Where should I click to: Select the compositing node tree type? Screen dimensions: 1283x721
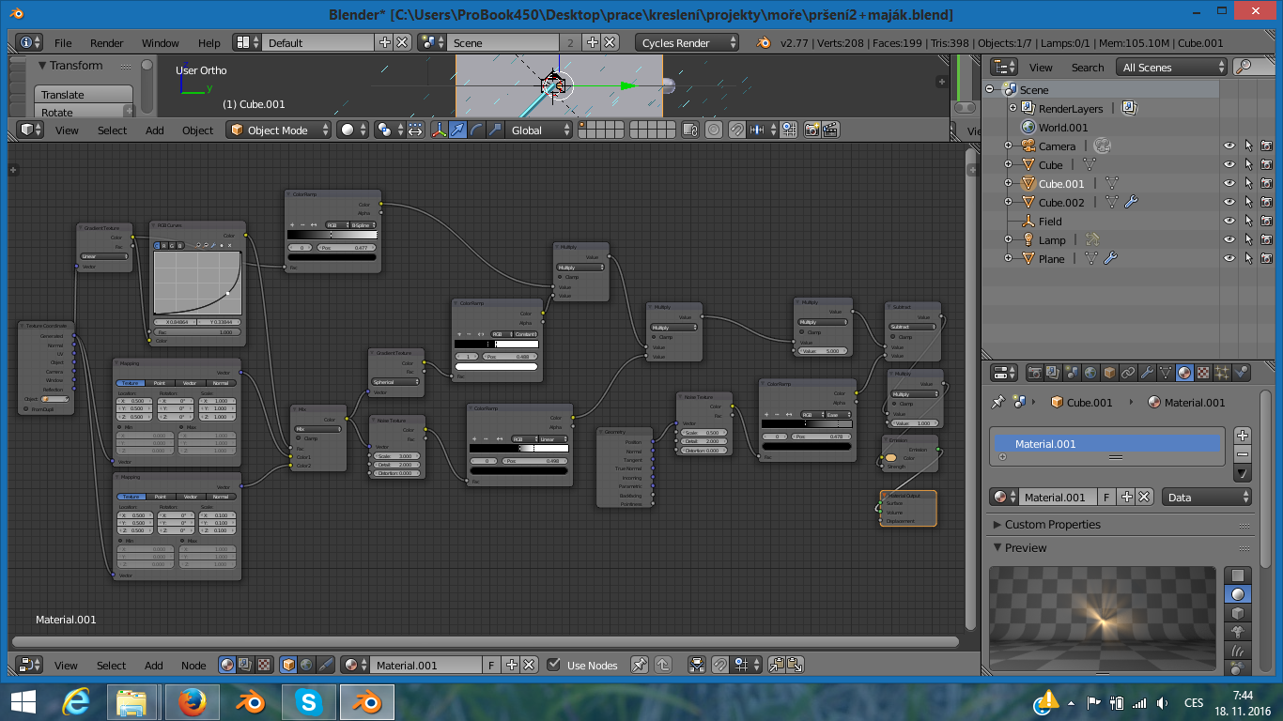[x=245, y=665]
